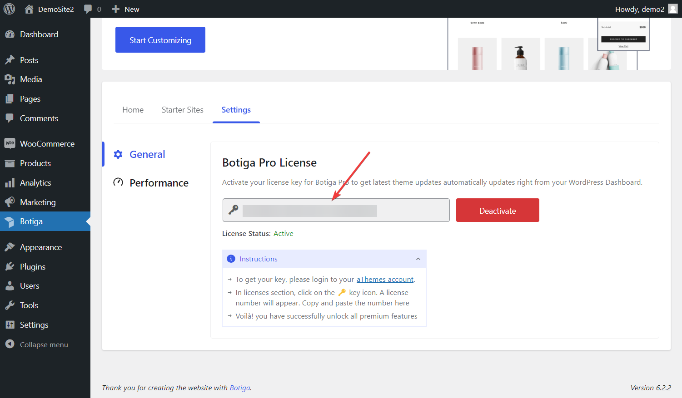
Task: Click the Media library icon
Action: pos(10,79)
